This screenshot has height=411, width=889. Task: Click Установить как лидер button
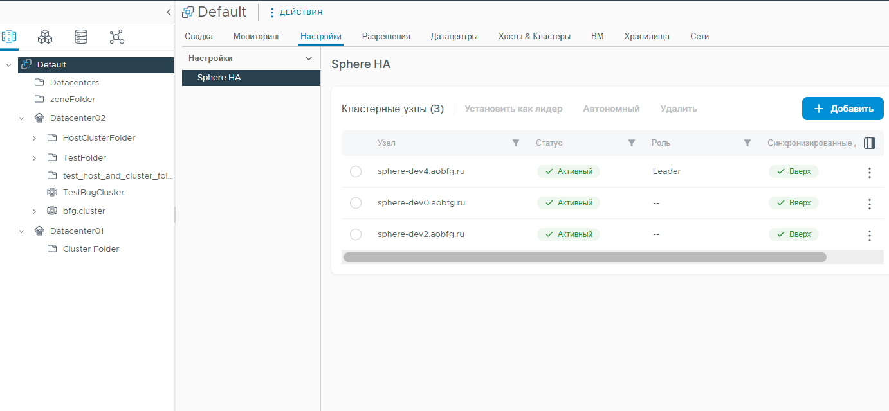513,109
